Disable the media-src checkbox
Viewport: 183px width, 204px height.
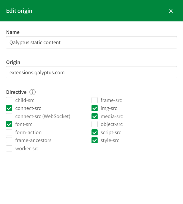[x=95, y=116]
